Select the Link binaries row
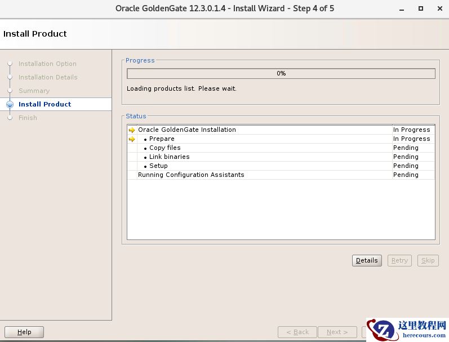The height and width of the screenshot is (342, 449). pos(281,157)
